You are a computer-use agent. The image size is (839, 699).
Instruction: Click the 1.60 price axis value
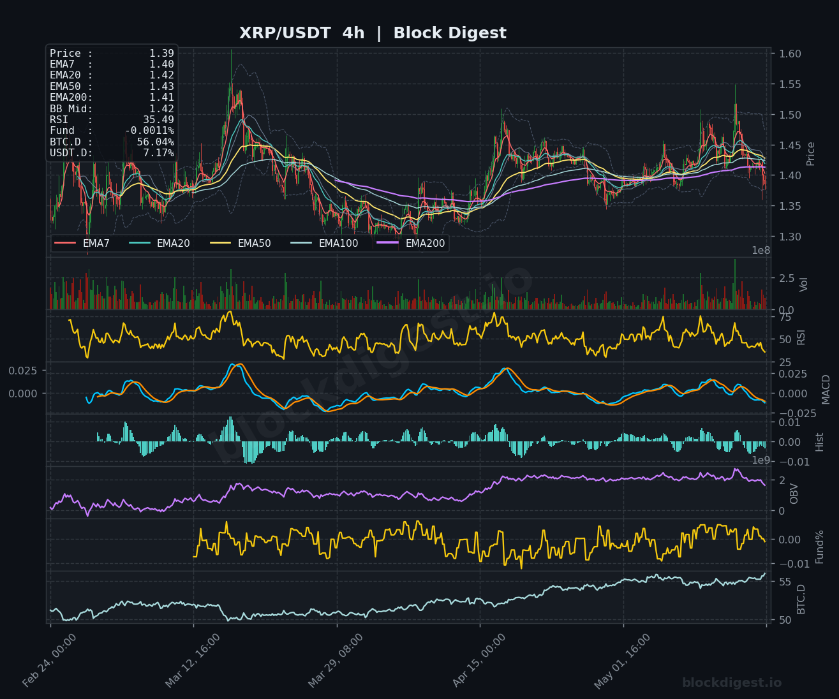click(790, 54)
